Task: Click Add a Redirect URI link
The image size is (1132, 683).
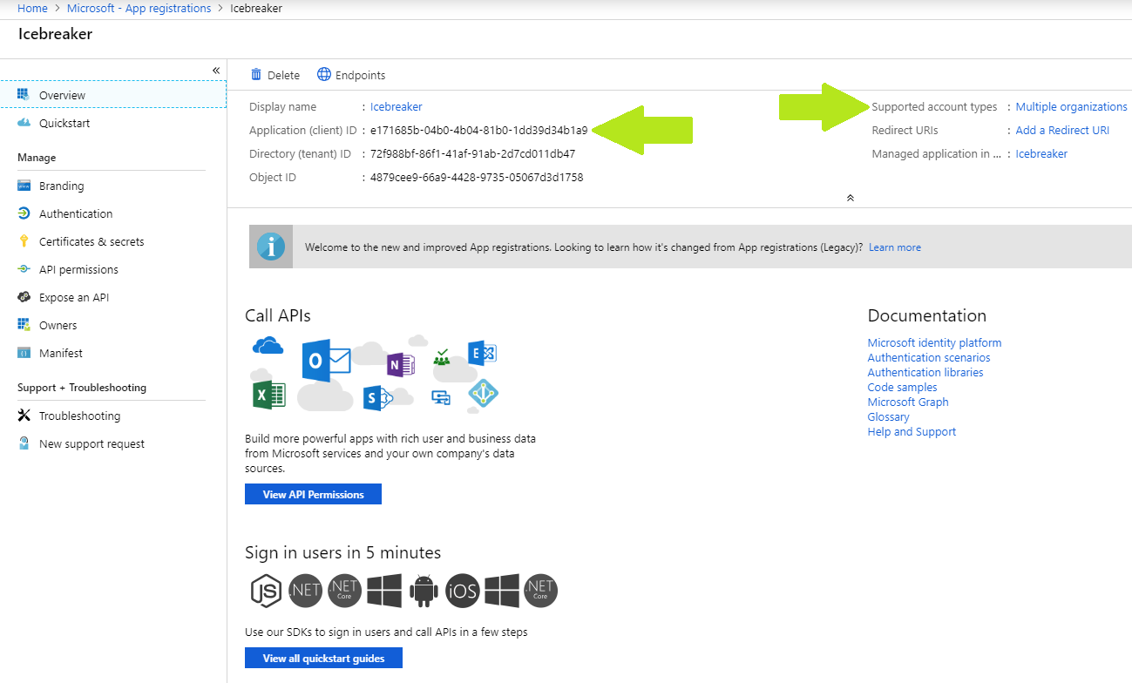Action: pyautogui.click(x=1062, y=130)
